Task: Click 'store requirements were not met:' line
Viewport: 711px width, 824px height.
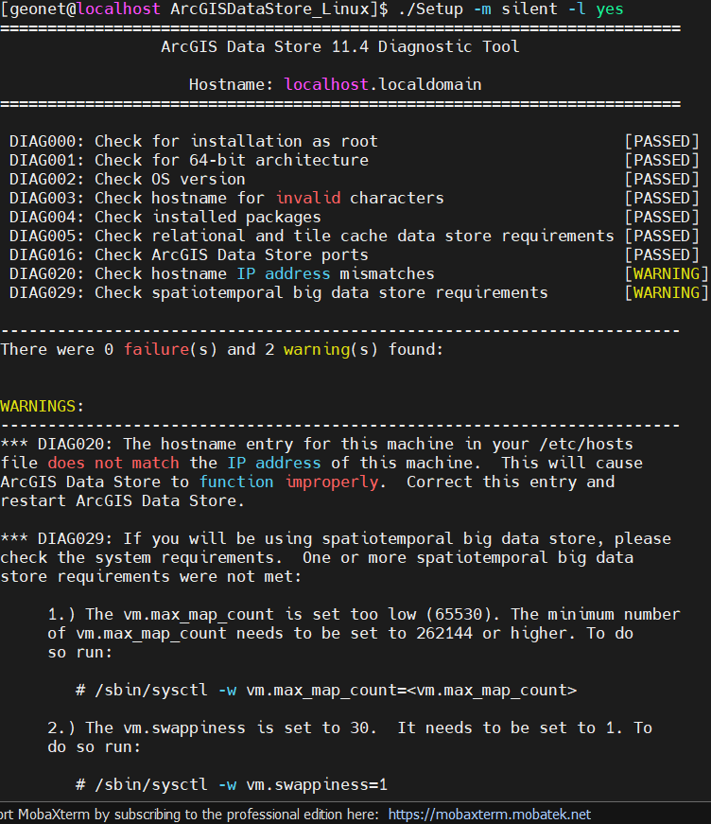Action: 151,576
